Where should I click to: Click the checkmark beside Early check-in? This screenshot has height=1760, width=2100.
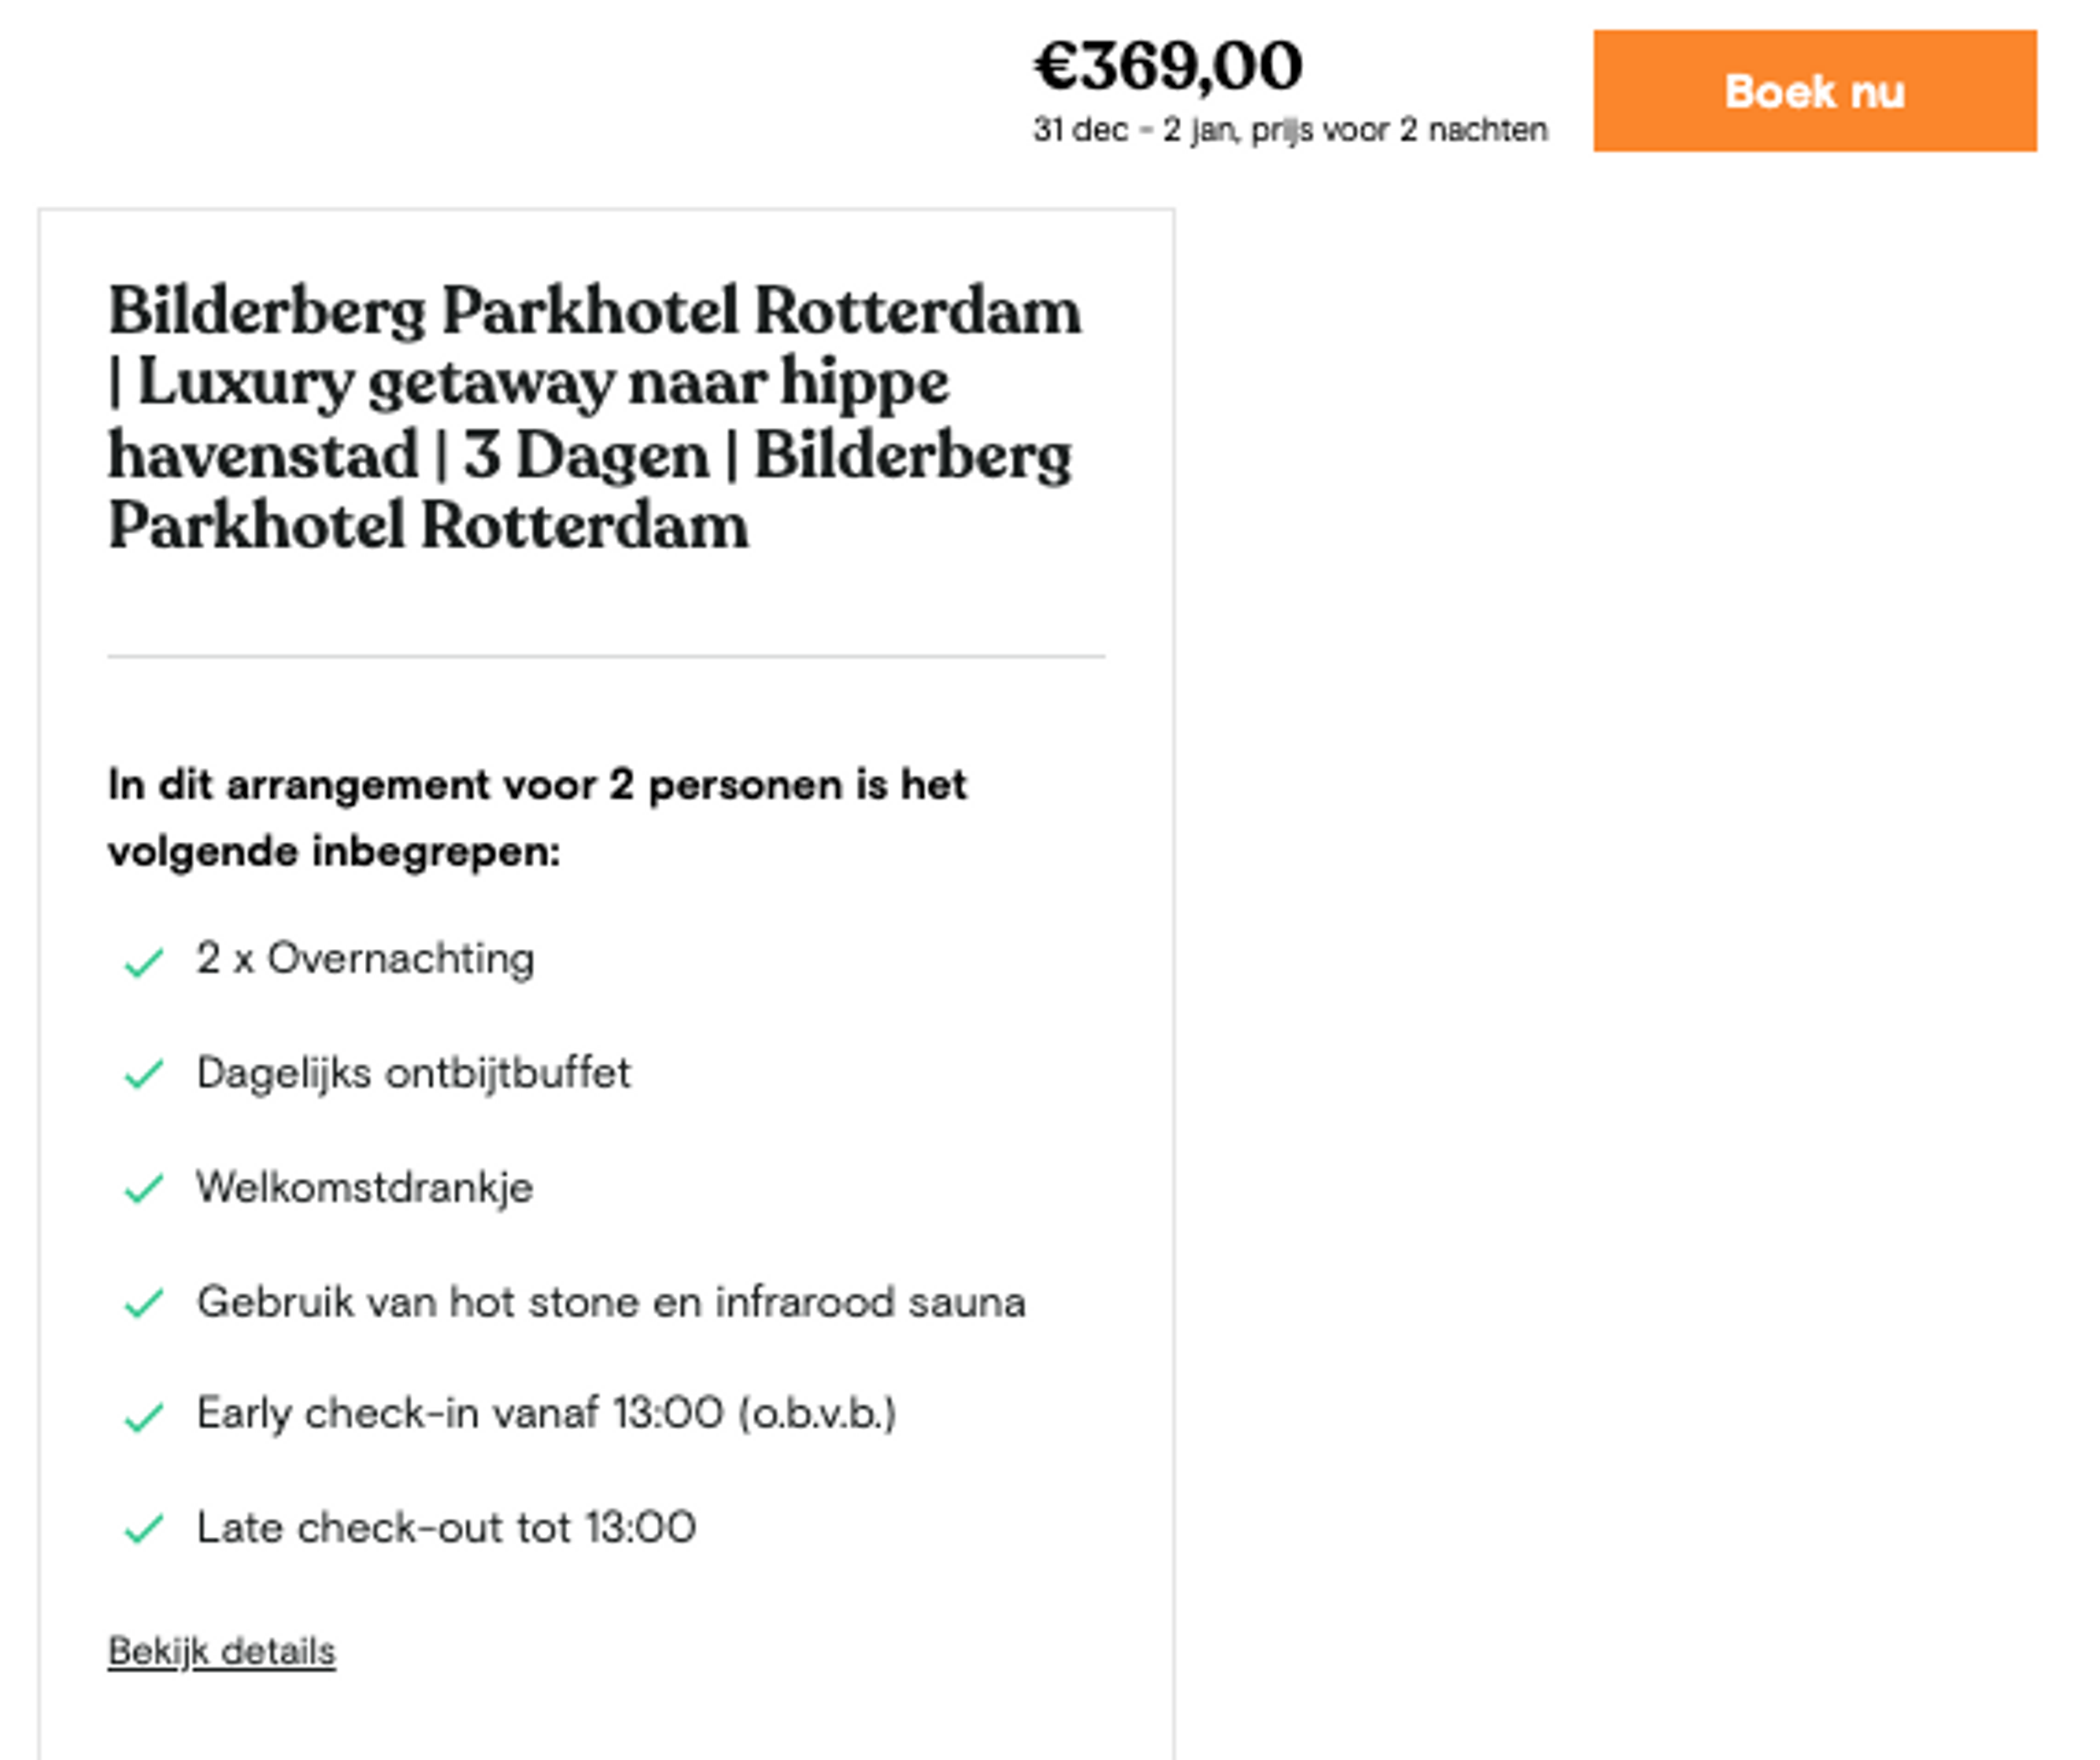146,1414
